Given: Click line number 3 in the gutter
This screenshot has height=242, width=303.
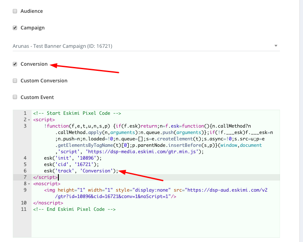Looking at the screenshot, I should click(25, 126).
